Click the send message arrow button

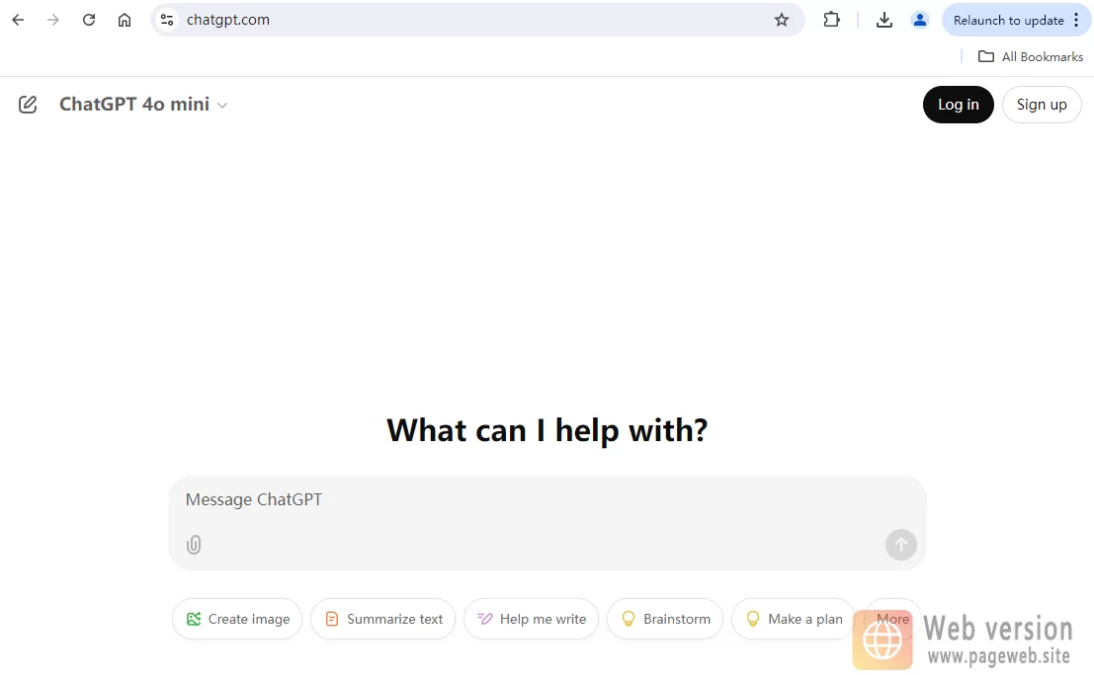[x=900, y=545]
